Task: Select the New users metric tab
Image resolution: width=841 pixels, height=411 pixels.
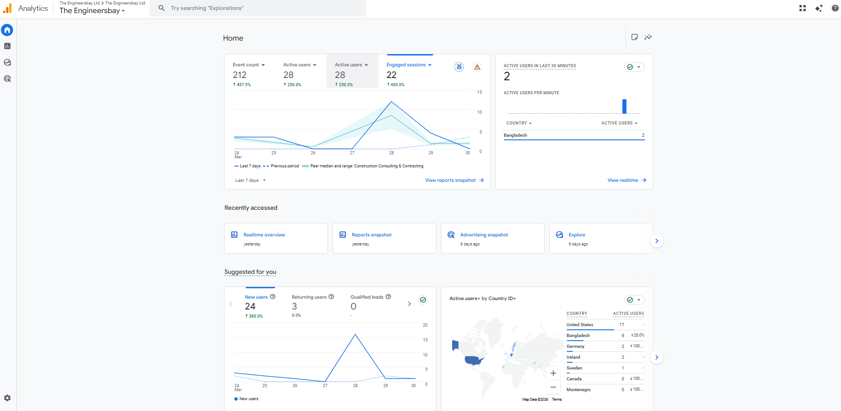Action: click(256, 297)
